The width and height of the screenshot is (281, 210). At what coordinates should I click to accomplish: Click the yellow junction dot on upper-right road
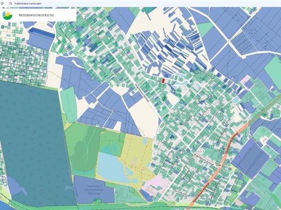pos(228,41)
